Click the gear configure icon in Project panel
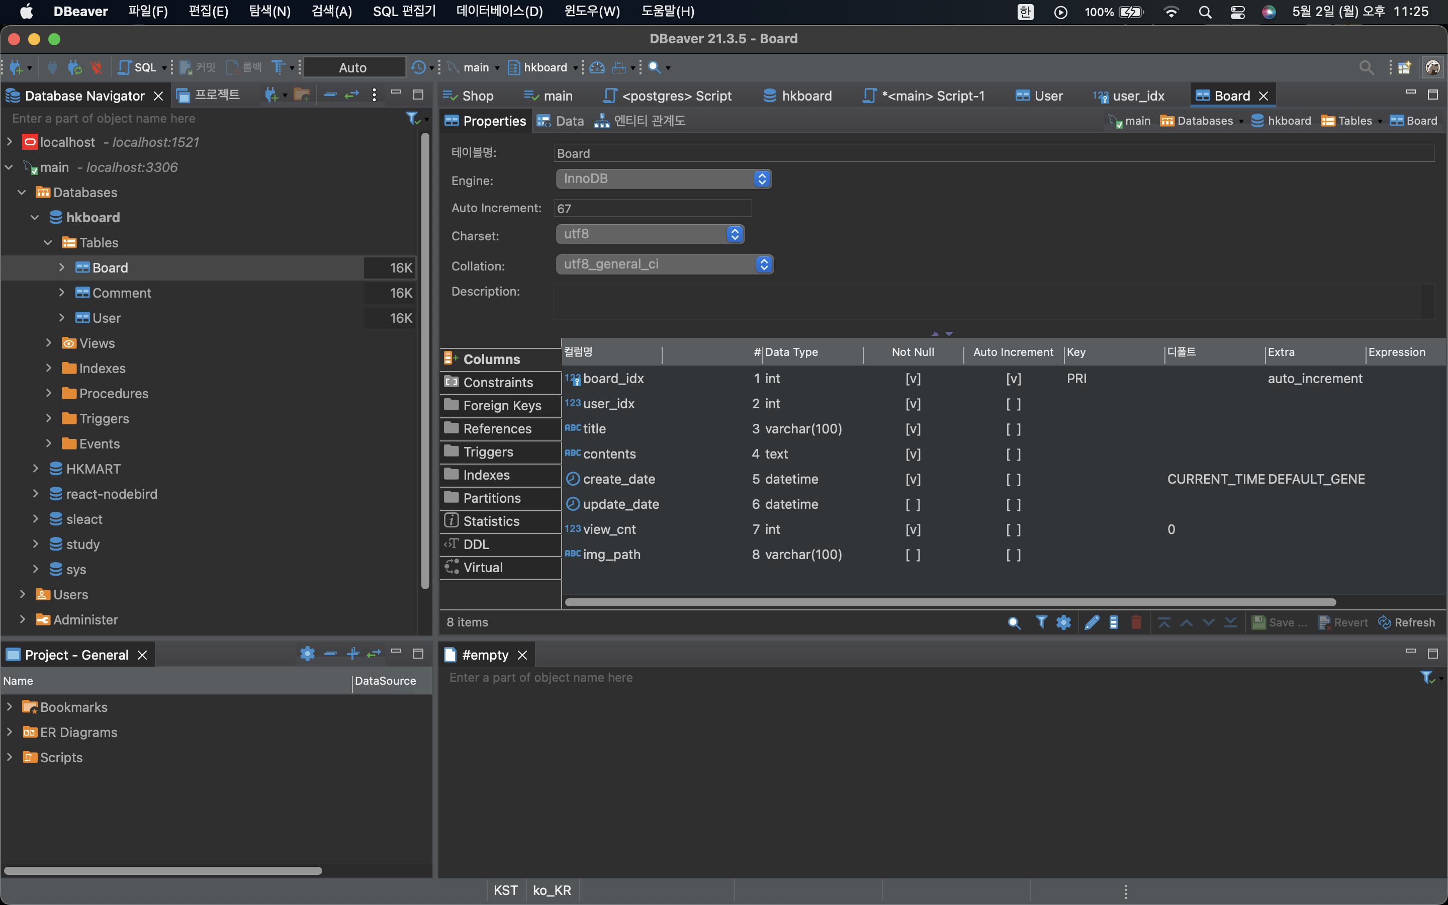 click(x=307, y=654)
